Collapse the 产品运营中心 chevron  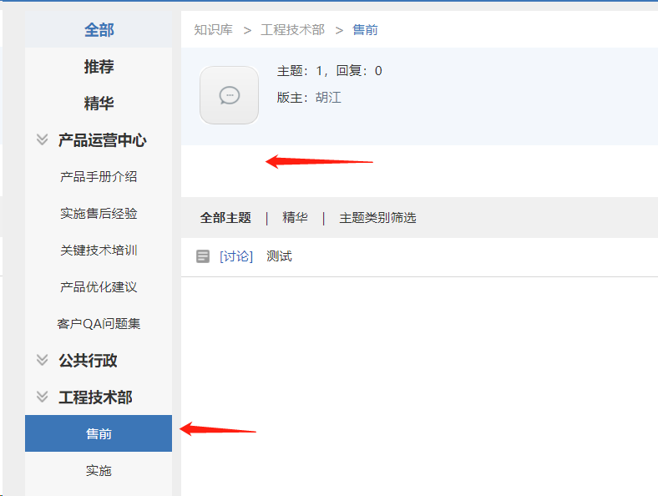[42, 139]
